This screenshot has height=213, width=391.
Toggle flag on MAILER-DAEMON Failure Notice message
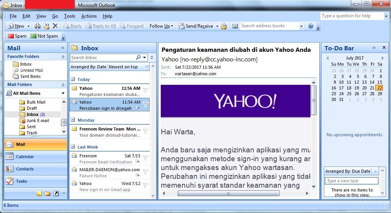click(146, 172)
